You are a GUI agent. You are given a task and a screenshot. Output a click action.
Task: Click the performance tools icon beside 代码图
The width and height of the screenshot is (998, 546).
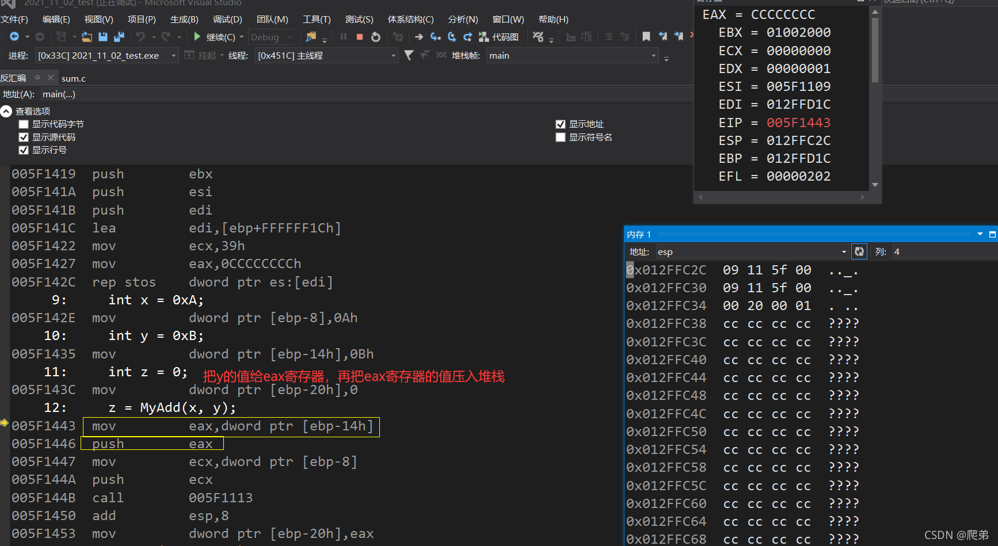click(538, 37)
